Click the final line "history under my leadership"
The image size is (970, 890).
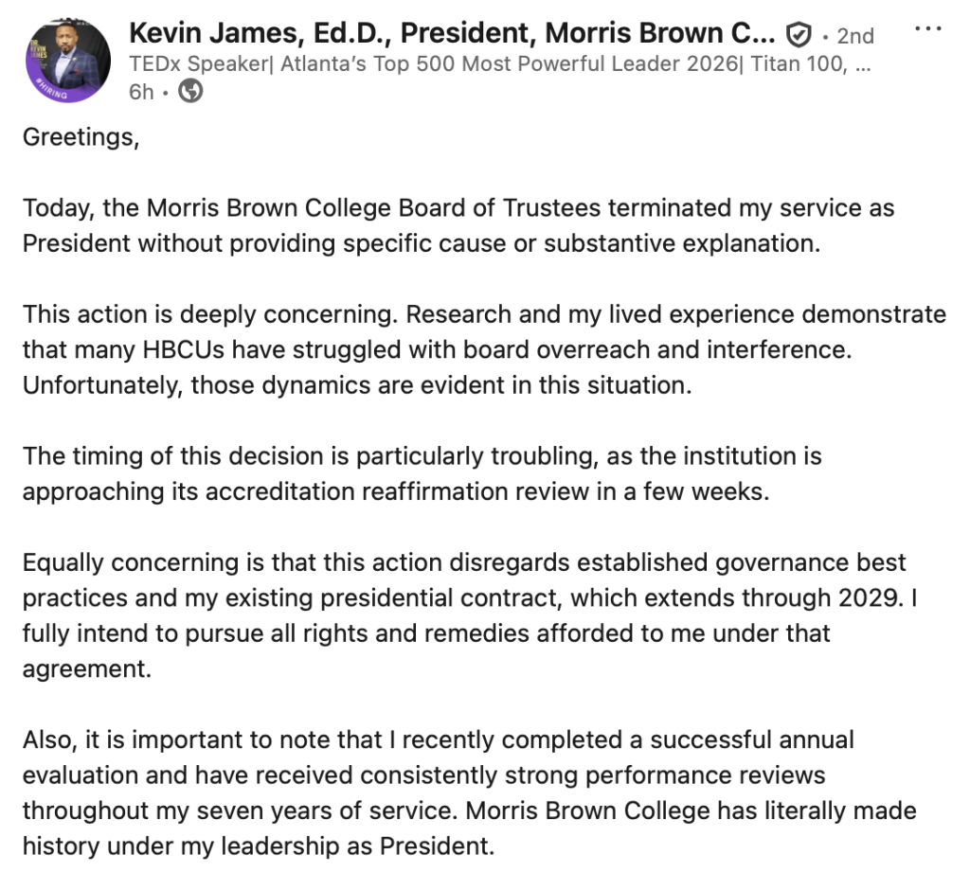click(259, 846)
